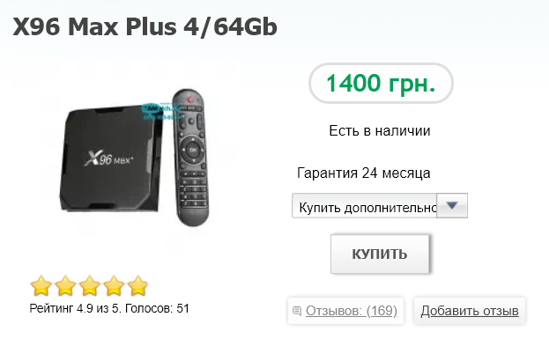The height and width of the screenshot is (361, 549).
Task: Click the Есть в наличии availability text
Action: point(380,131)
